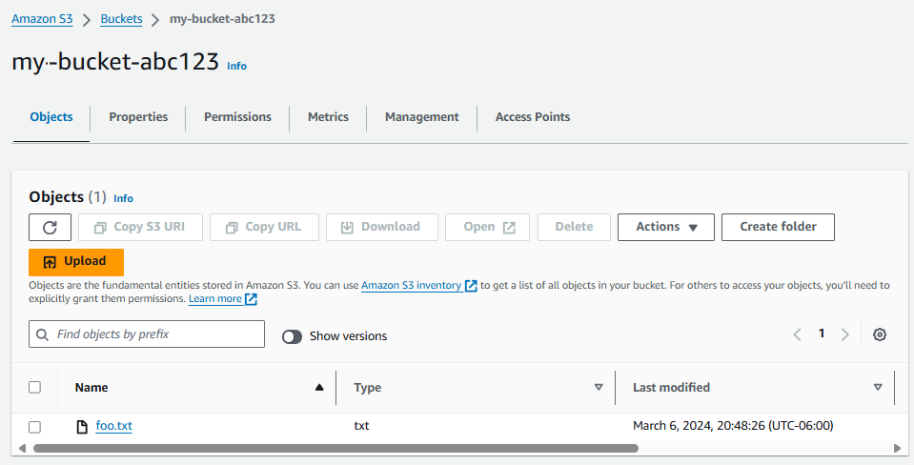Viewport: 914px width, 465px height.
Task: Click external link icon beside Learn more
Action: (251, 299)
